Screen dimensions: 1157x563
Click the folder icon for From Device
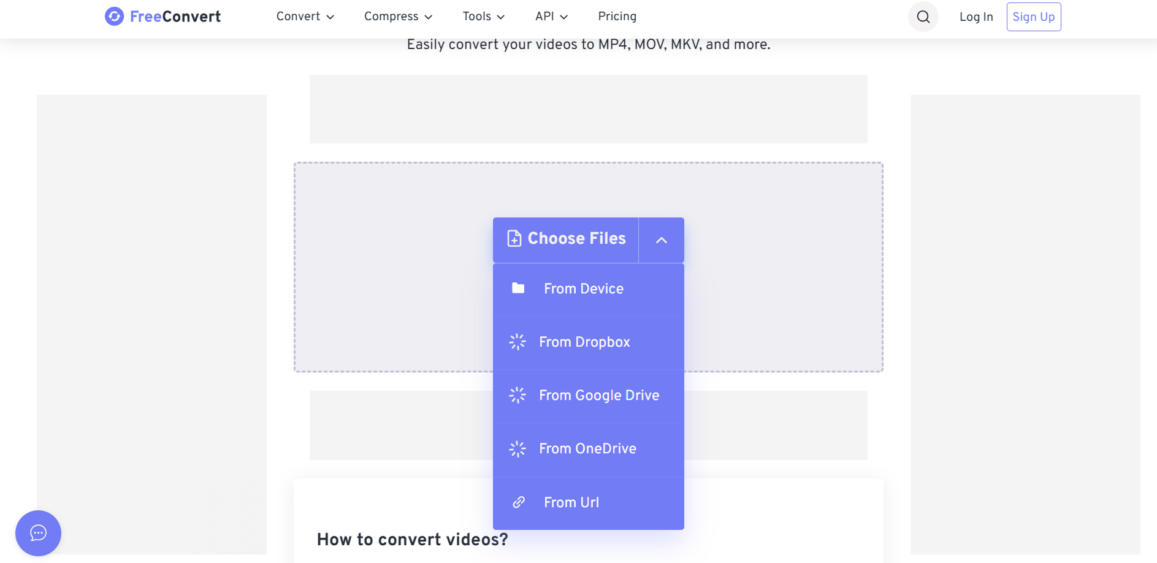518,289
